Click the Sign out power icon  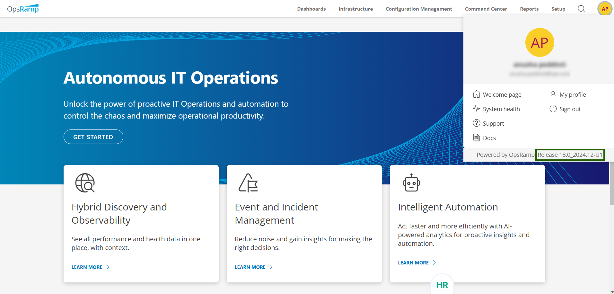553,109
